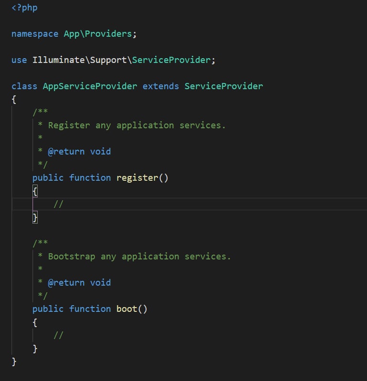Click highlighted closing brace of register()
367x381 pixels.
click(35, 217)
